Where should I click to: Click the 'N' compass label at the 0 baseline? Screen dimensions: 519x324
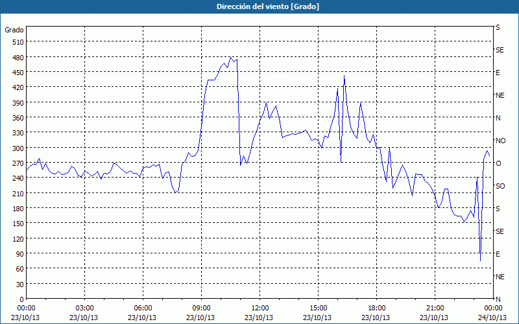coord(498,299)
